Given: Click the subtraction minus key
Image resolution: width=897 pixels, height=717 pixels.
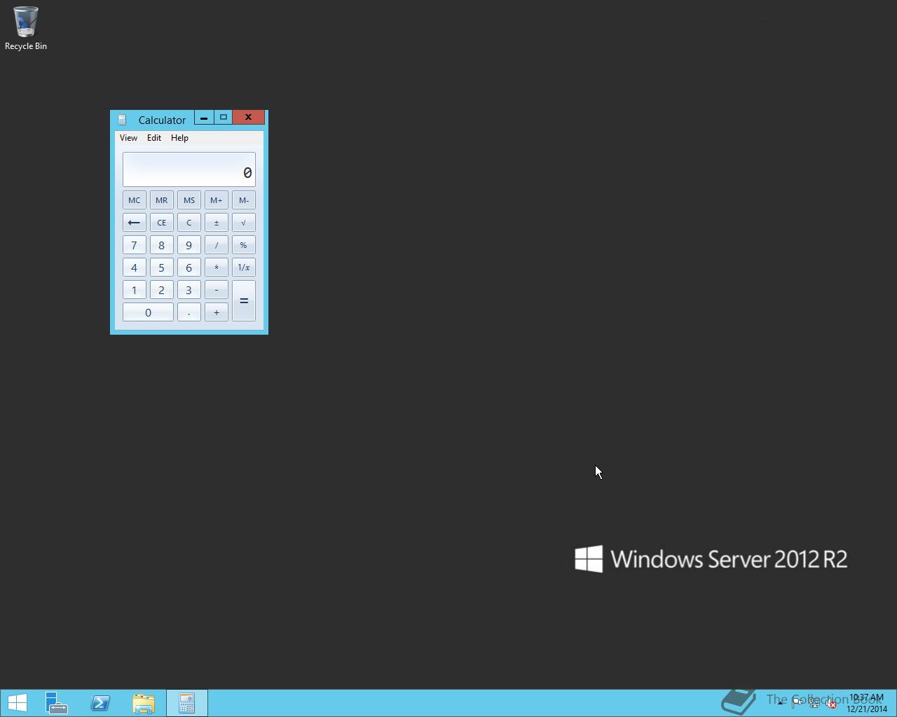Looking at the screenshot, I should click(x=216, y=290).
